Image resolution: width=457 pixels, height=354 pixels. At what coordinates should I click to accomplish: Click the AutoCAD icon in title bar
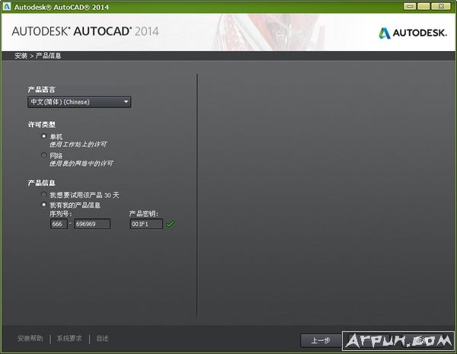coord(6,6)
